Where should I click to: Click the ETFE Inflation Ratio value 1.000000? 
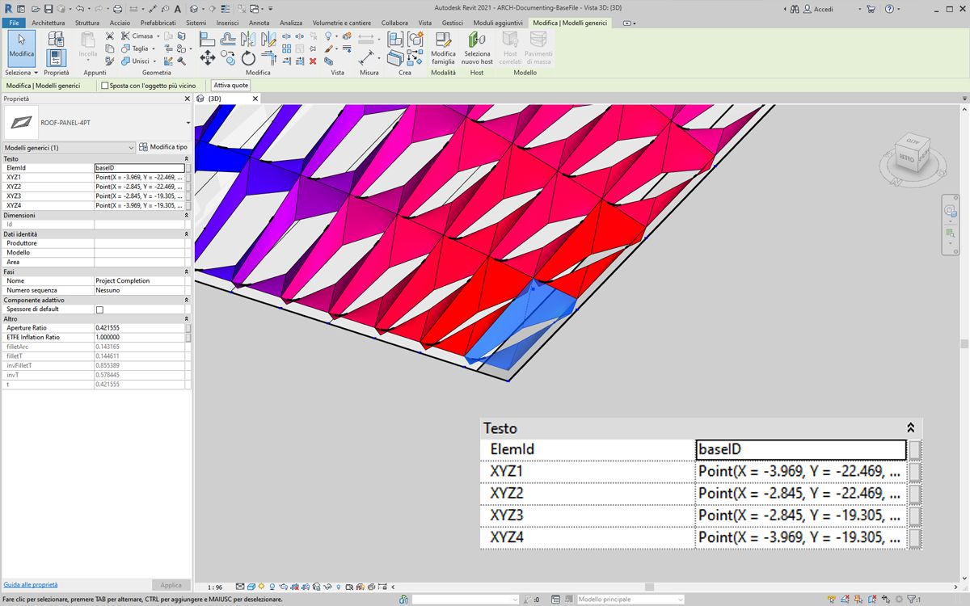139,337
